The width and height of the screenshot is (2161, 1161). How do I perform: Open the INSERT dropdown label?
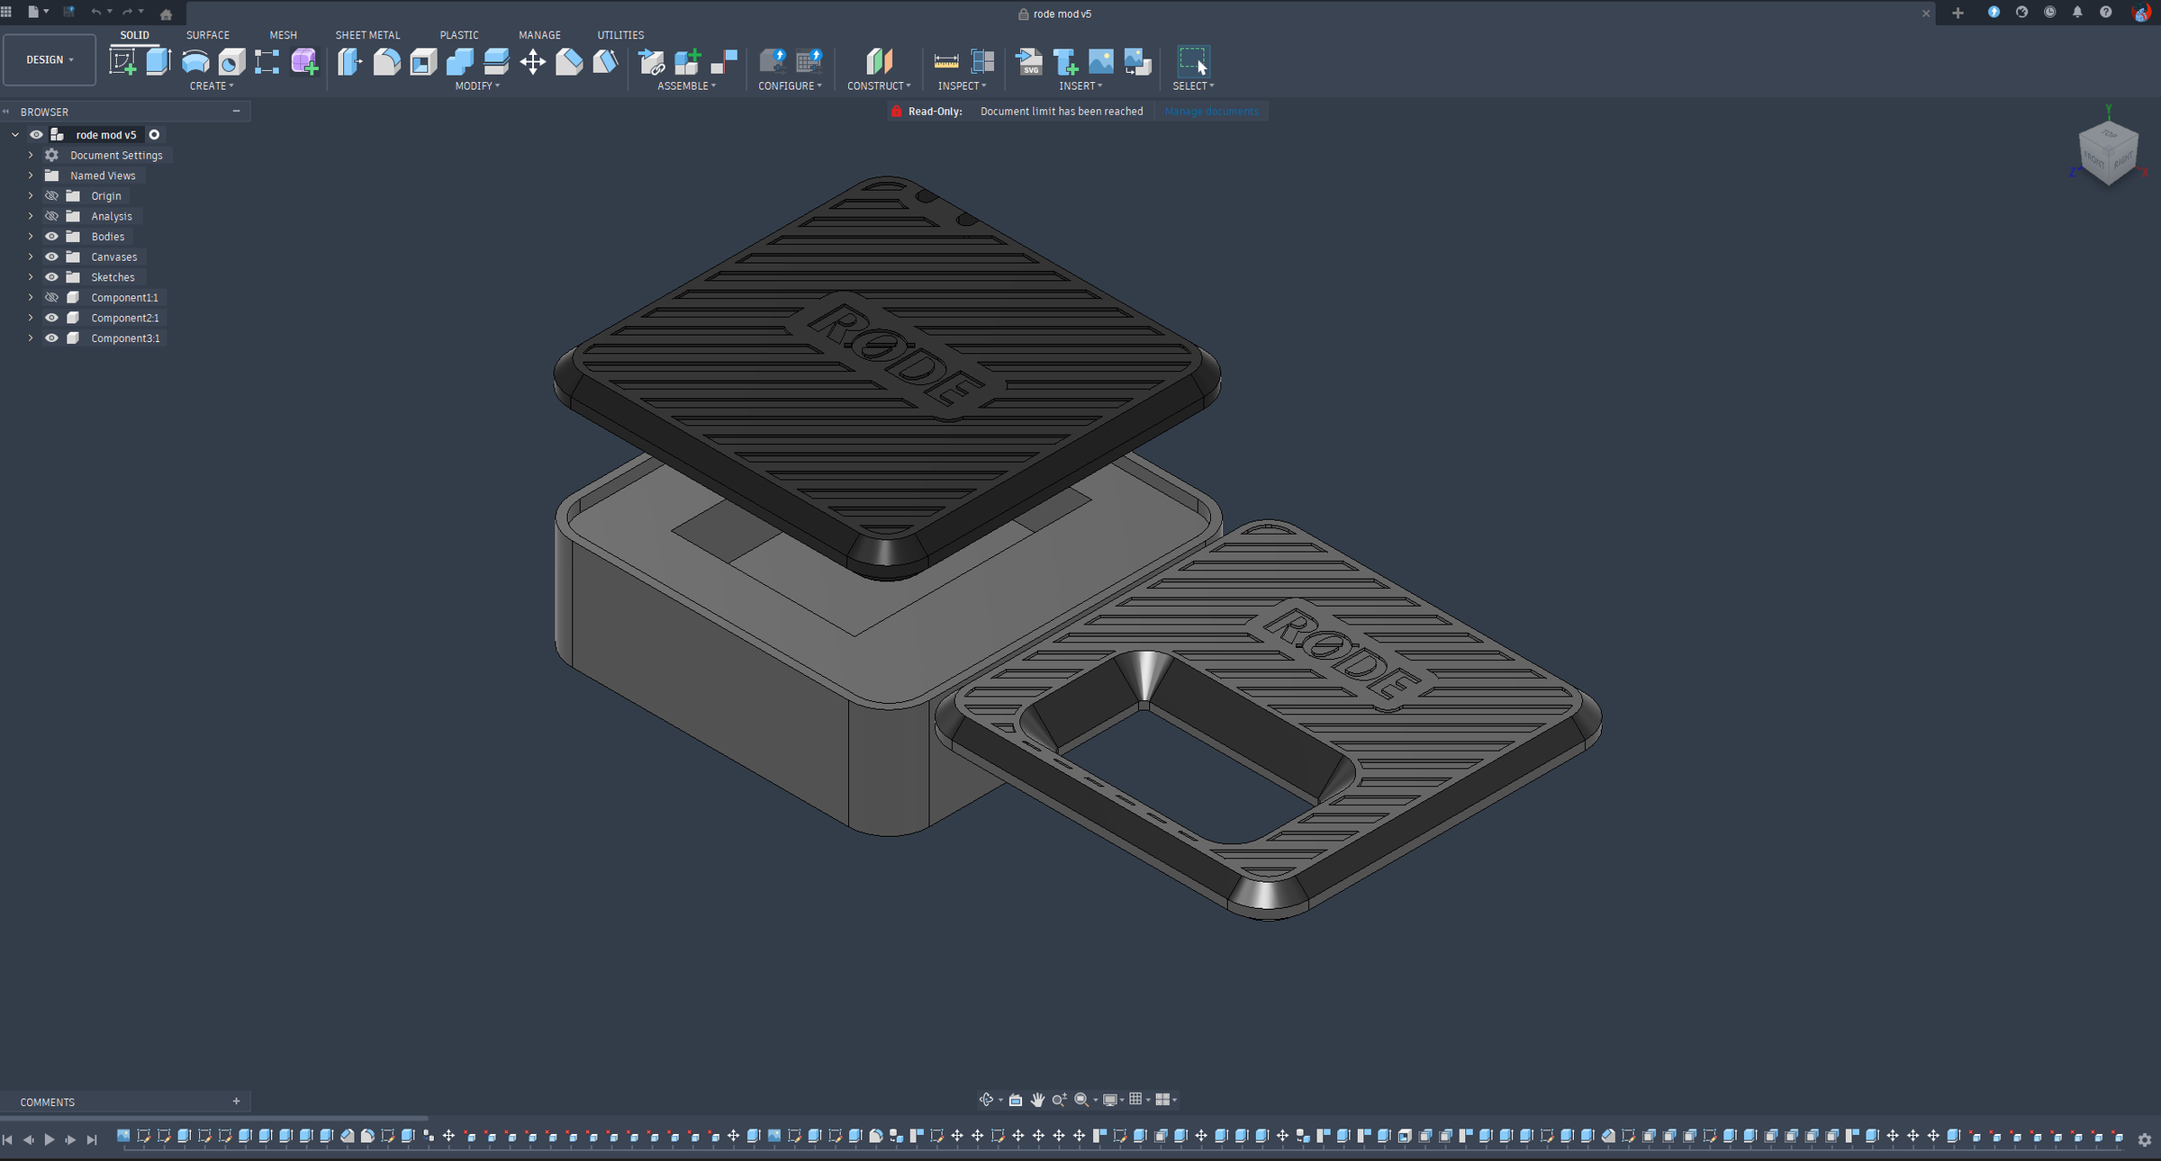1080,86
